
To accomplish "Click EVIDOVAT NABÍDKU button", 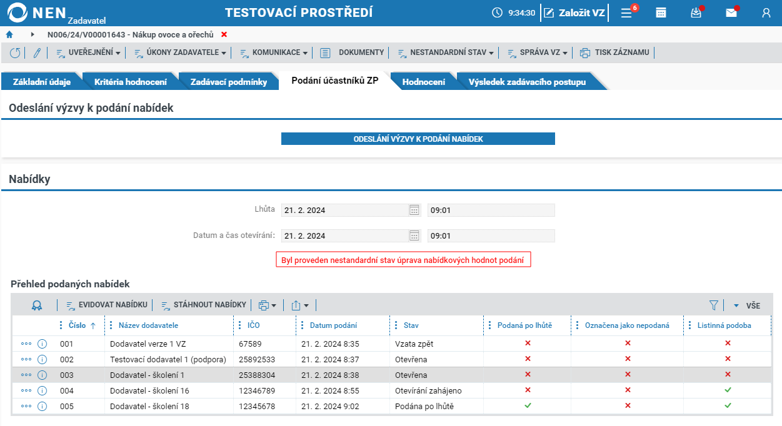I will click(107, 305).
